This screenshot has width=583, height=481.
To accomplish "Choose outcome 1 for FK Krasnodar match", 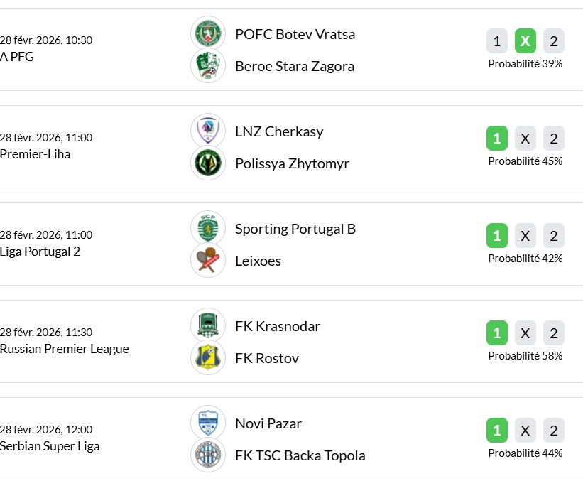I will click(x=497, y=333).
